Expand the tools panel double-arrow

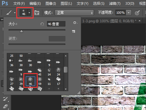pyautogui.click(x=2, y=20)
